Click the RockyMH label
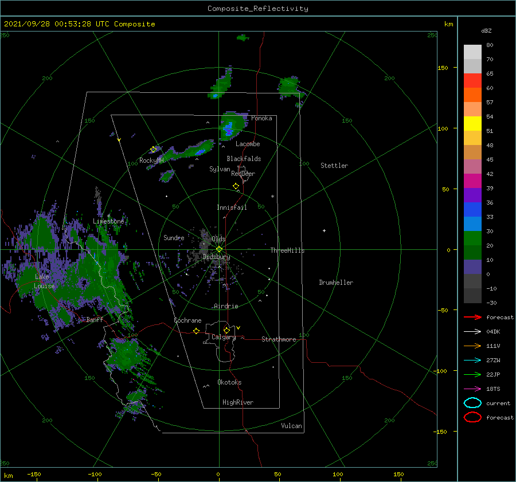The image size is (516, 482). (151, 160)
